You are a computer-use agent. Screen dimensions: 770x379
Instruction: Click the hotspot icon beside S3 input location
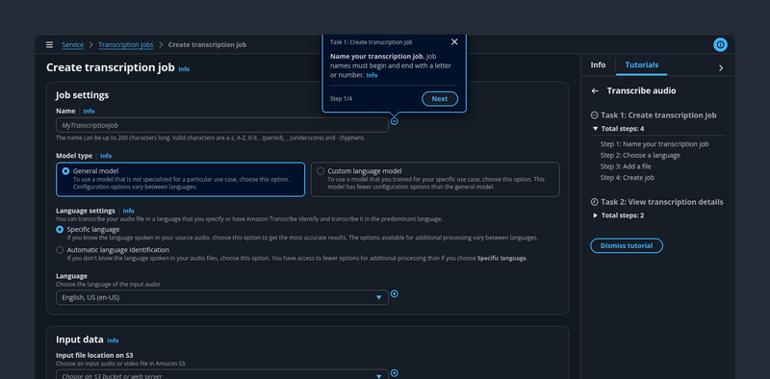(395, 373)
